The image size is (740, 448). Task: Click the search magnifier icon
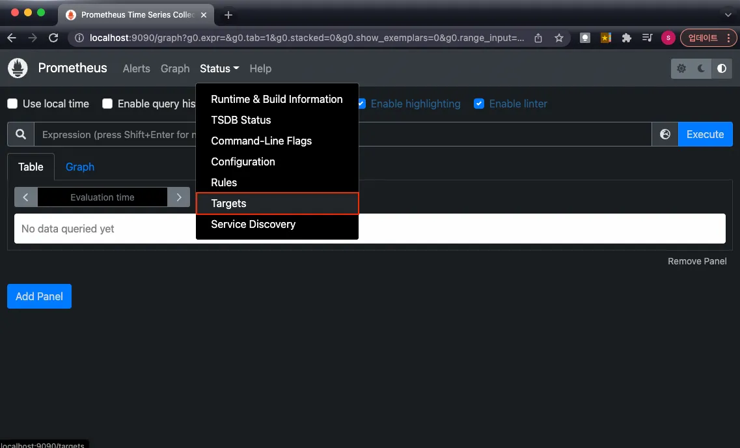[21, 135]
